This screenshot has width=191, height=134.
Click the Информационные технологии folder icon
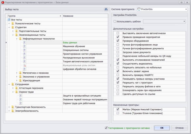click(20, 39)
